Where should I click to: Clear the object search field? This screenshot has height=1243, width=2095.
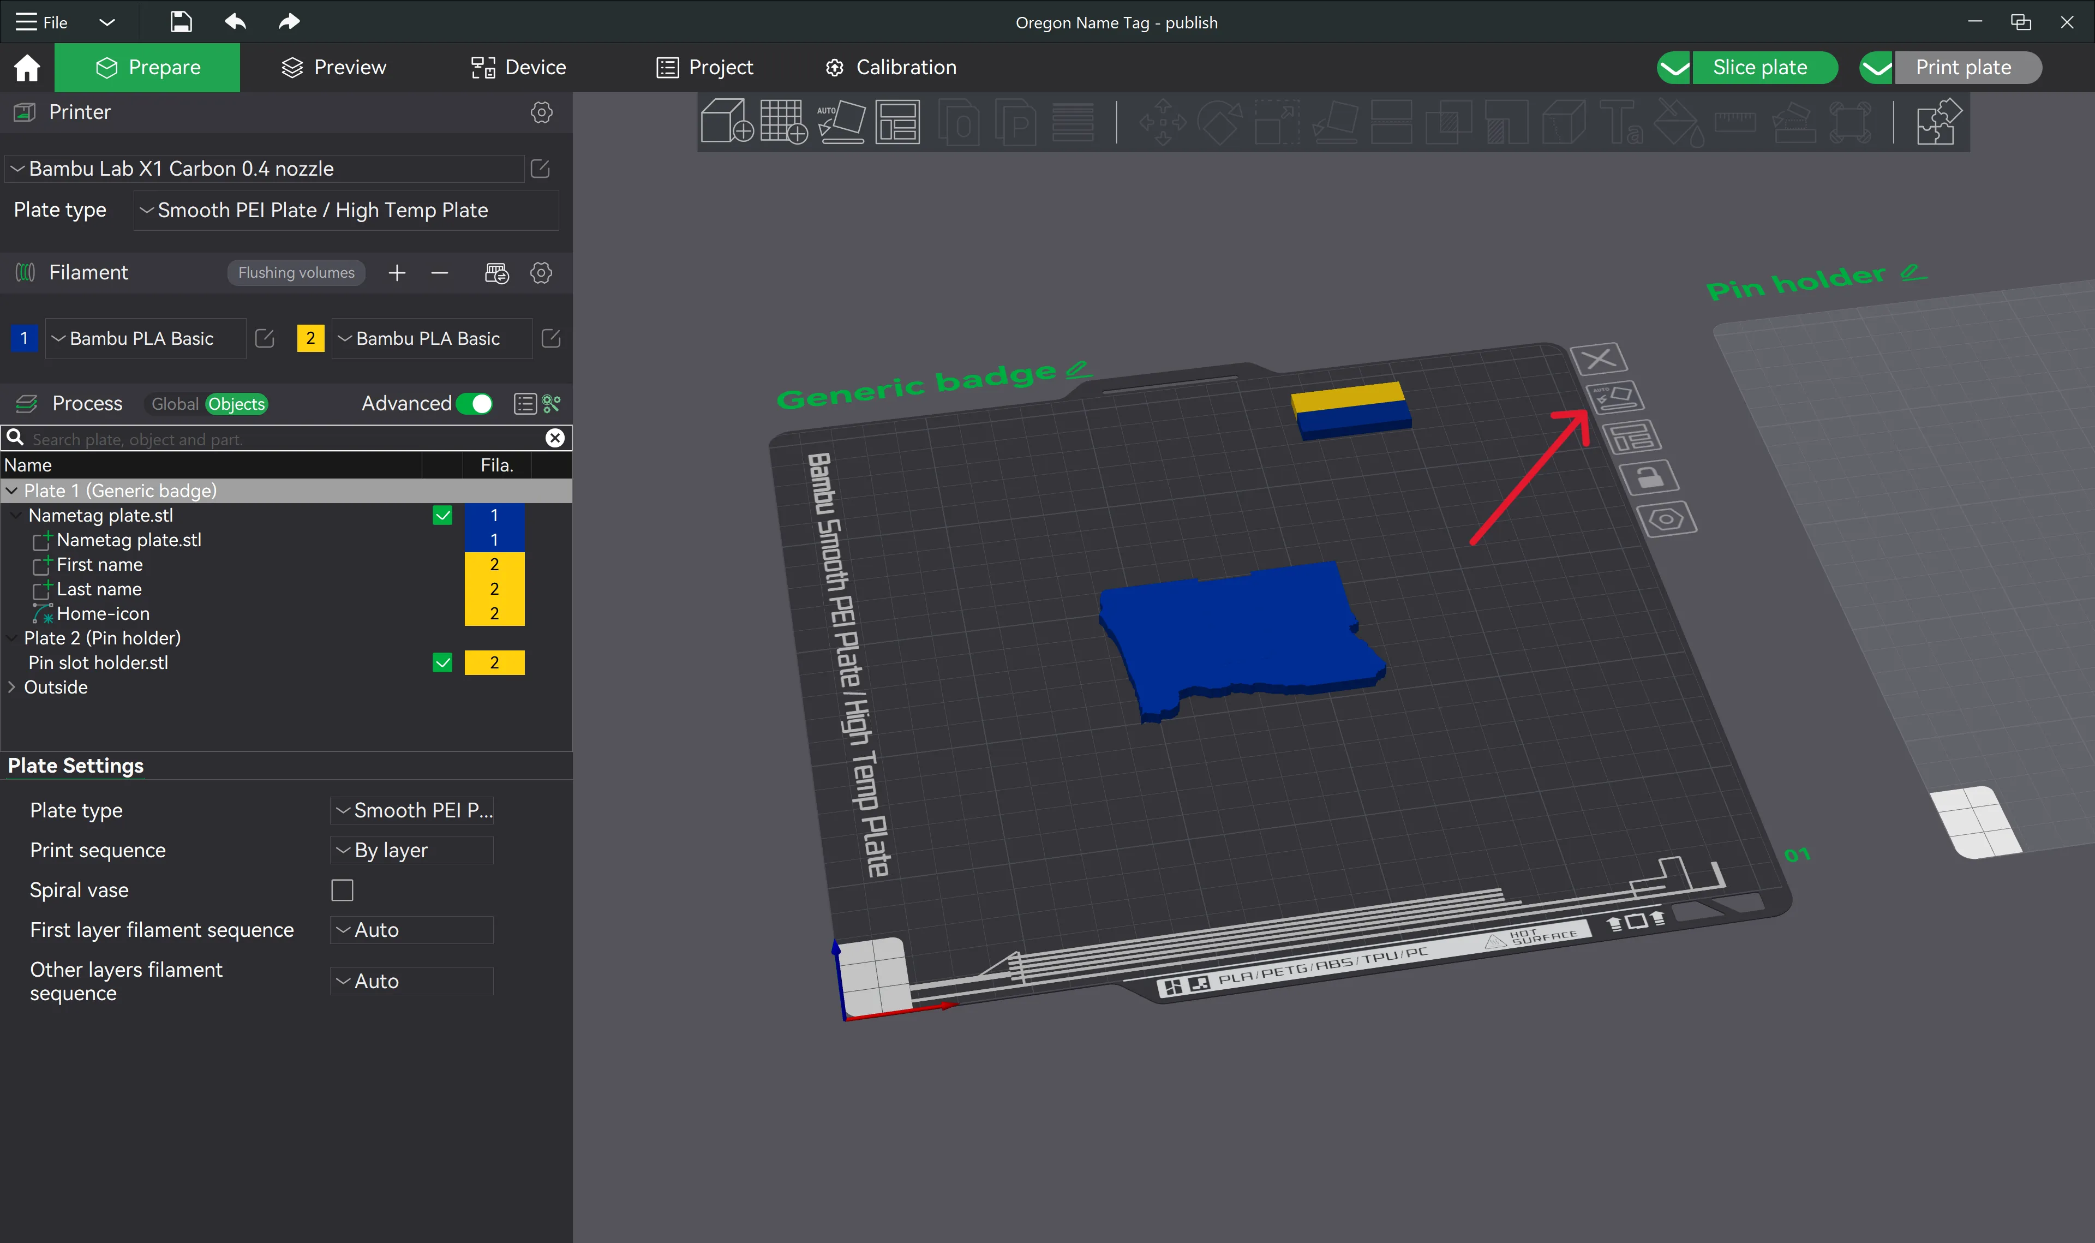[554, 438]
